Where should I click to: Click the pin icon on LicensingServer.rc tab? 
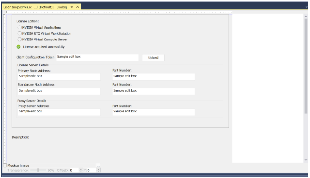72,7
